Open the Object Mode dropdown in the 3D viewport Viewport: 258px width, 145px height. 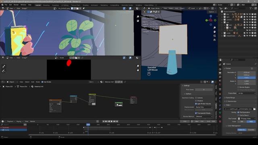tap(155, 8)
